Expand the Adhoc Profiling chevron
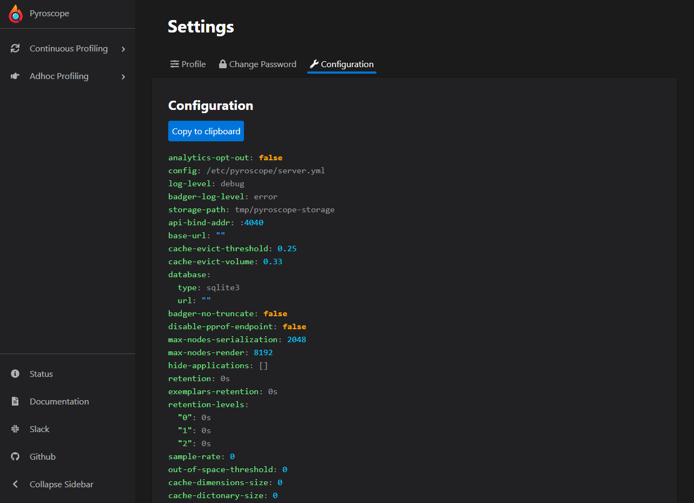 click(124, 76)
